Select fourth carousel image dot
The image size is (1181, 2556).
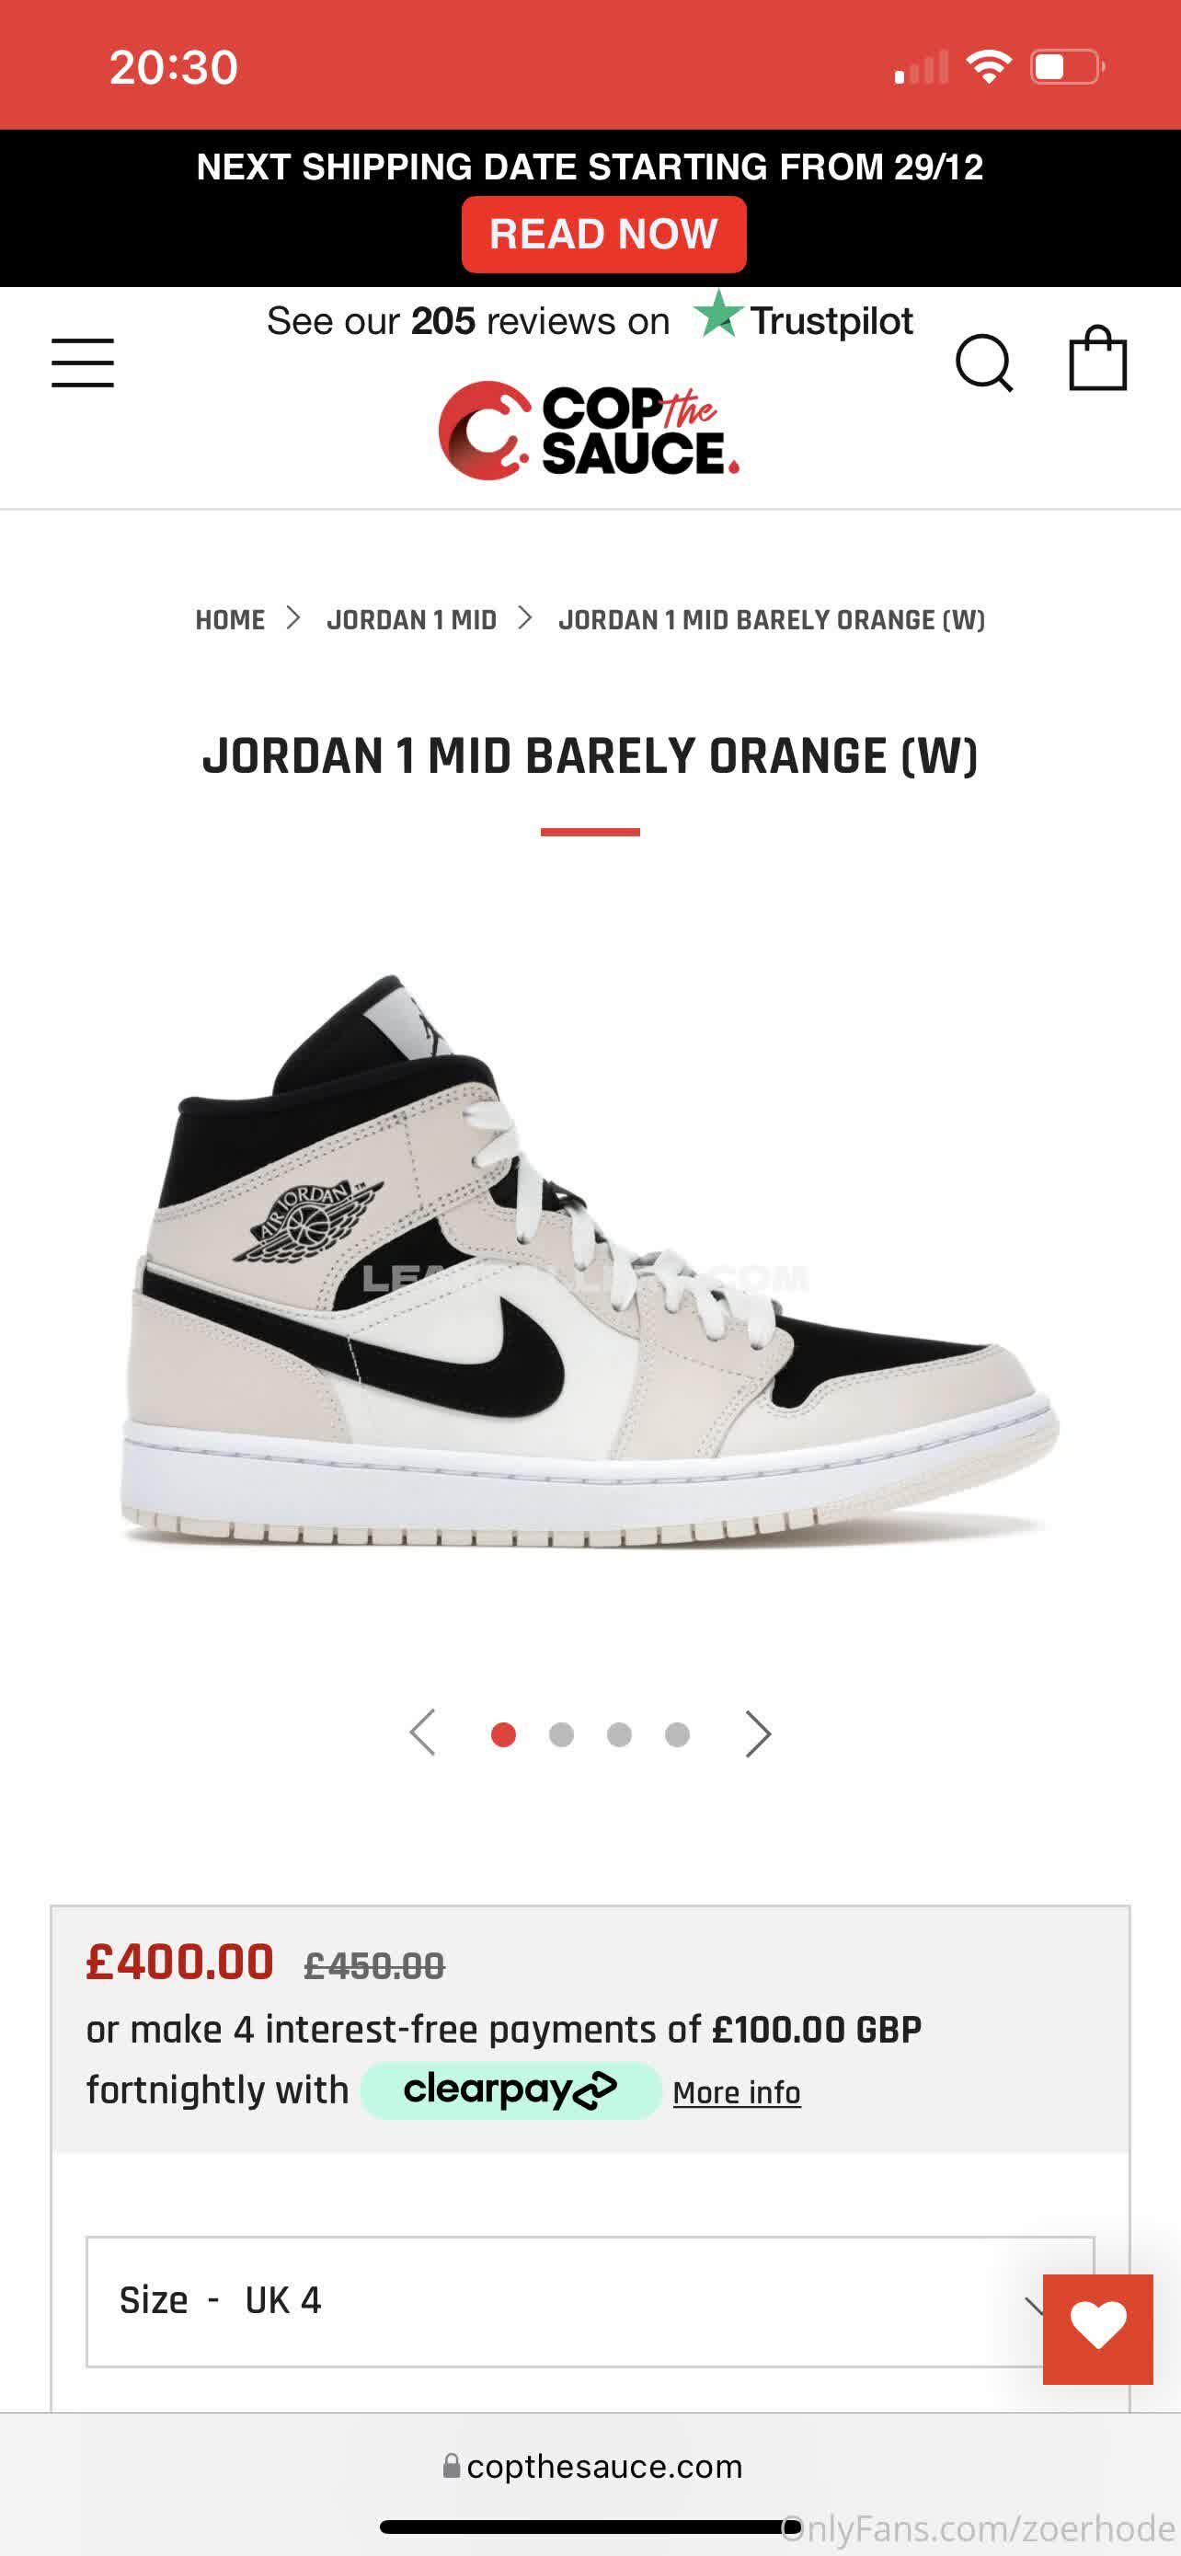[677, 1734]
